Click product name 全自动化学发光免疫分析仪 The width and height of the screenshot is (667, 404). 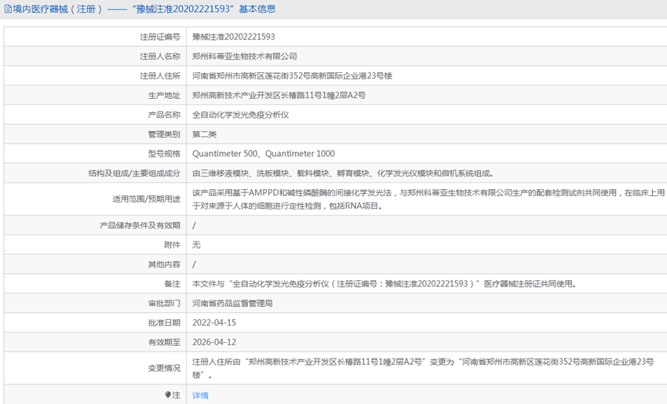240,115
